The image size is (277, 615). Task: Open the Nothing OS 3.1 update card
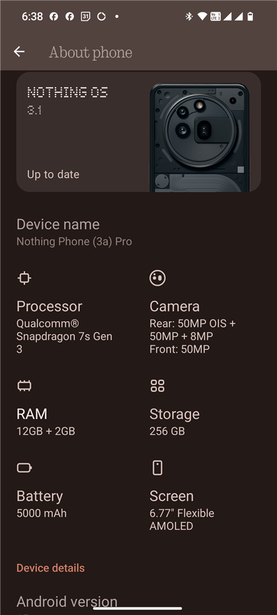[x=138, y=132]
